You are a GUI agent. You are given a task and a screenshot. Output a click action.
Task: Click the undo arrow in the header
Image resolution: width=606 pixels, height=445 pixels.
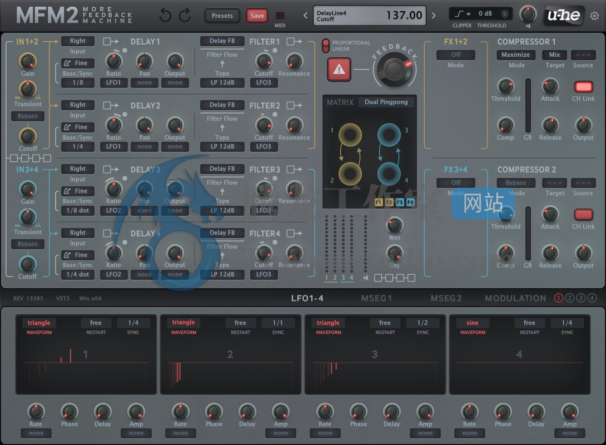coord(165,16)
